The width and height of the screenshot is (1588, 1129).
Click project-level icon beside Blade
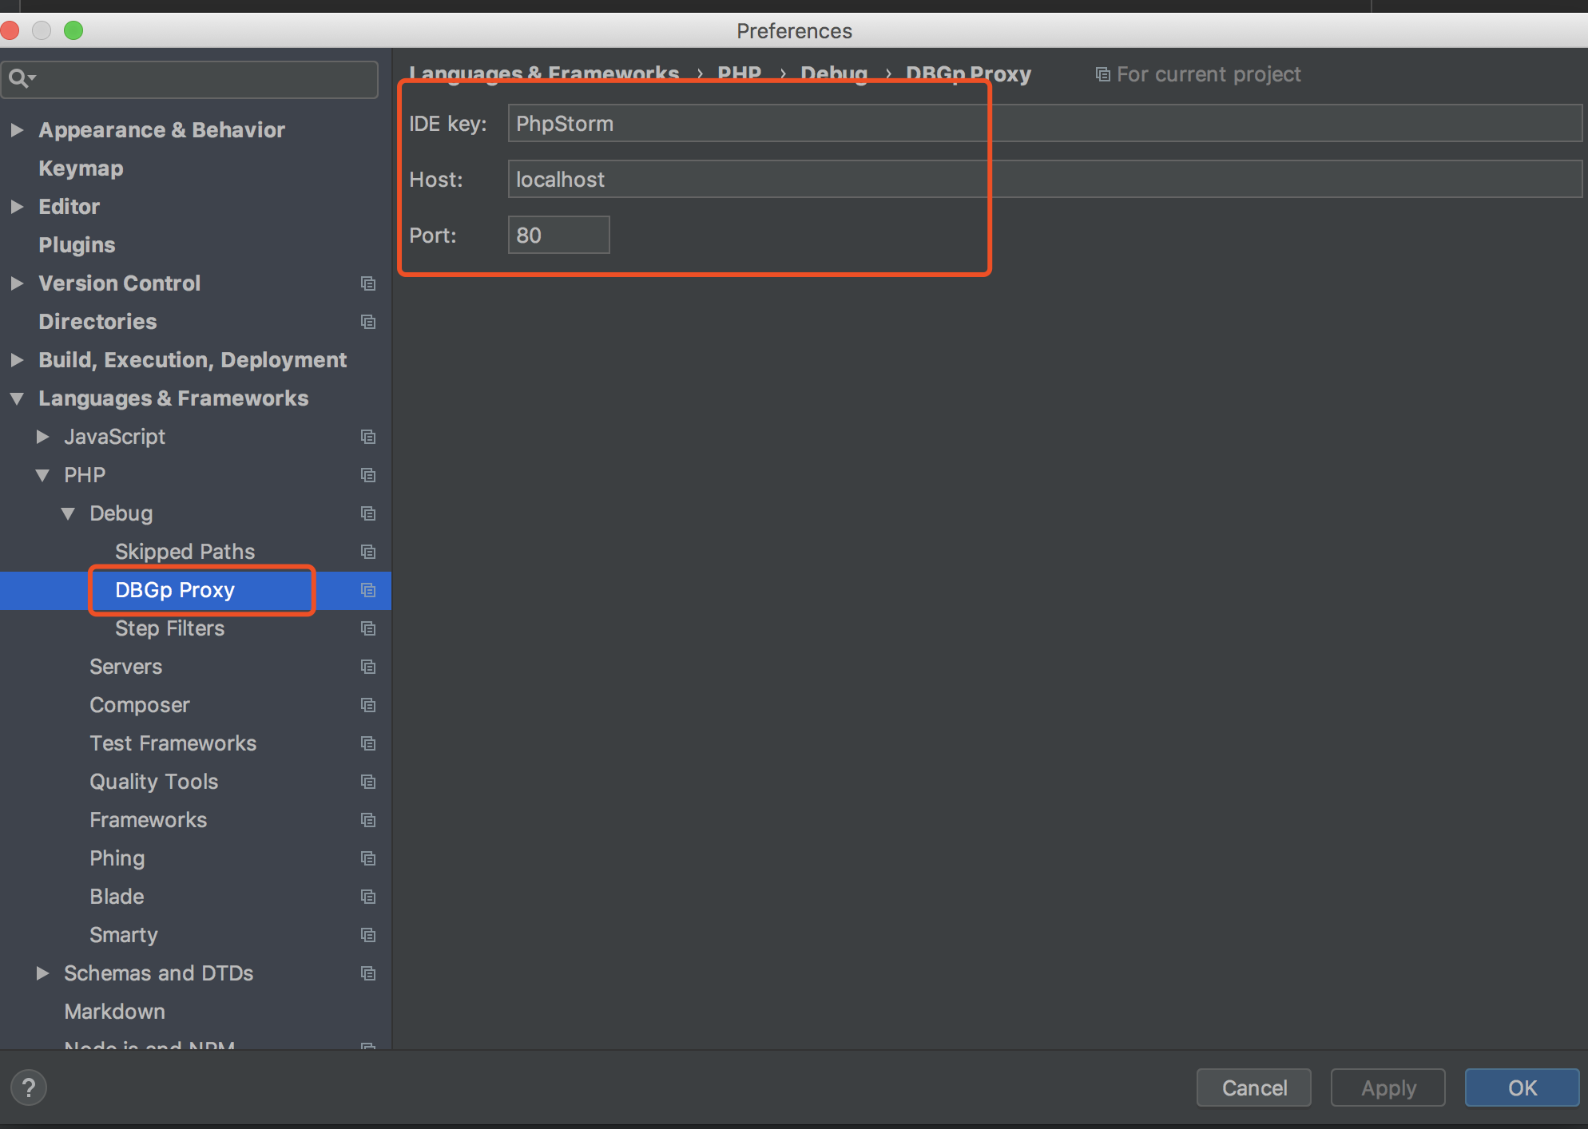pyautogui.click(x=368, y=897)
